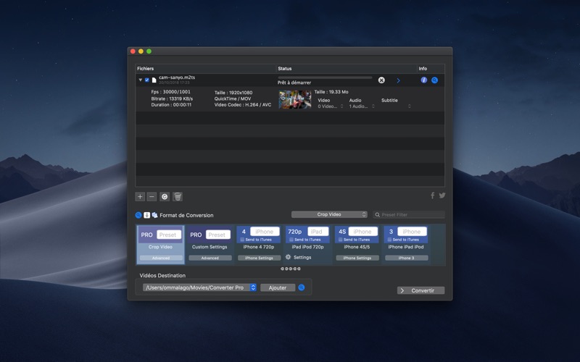
Task: Open the Facebook share icon
Action: [432, 195]
